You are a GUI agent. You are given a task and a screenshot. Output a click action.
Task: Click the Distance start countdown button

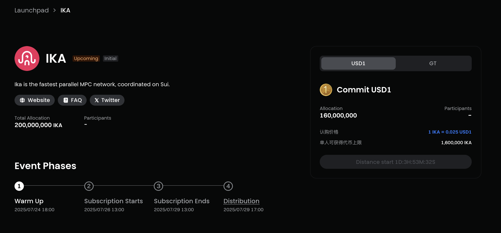pos(396,162)
